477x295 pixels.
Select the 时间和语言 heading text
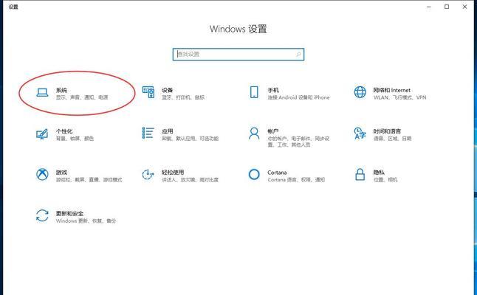tap(387, 131)
